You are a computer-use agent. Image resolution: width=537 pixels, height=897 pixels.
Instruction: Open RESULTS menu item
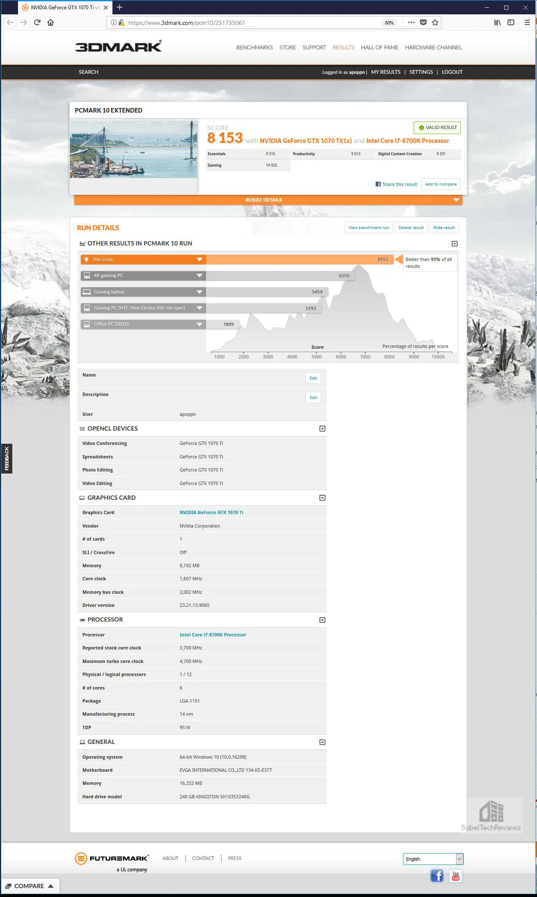[x=343, y=47]
